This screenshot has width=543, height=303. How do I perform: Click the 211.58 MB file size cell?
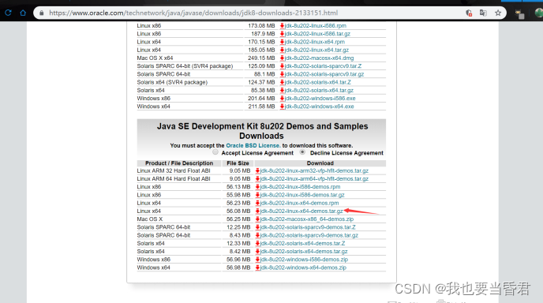(261, 107)
